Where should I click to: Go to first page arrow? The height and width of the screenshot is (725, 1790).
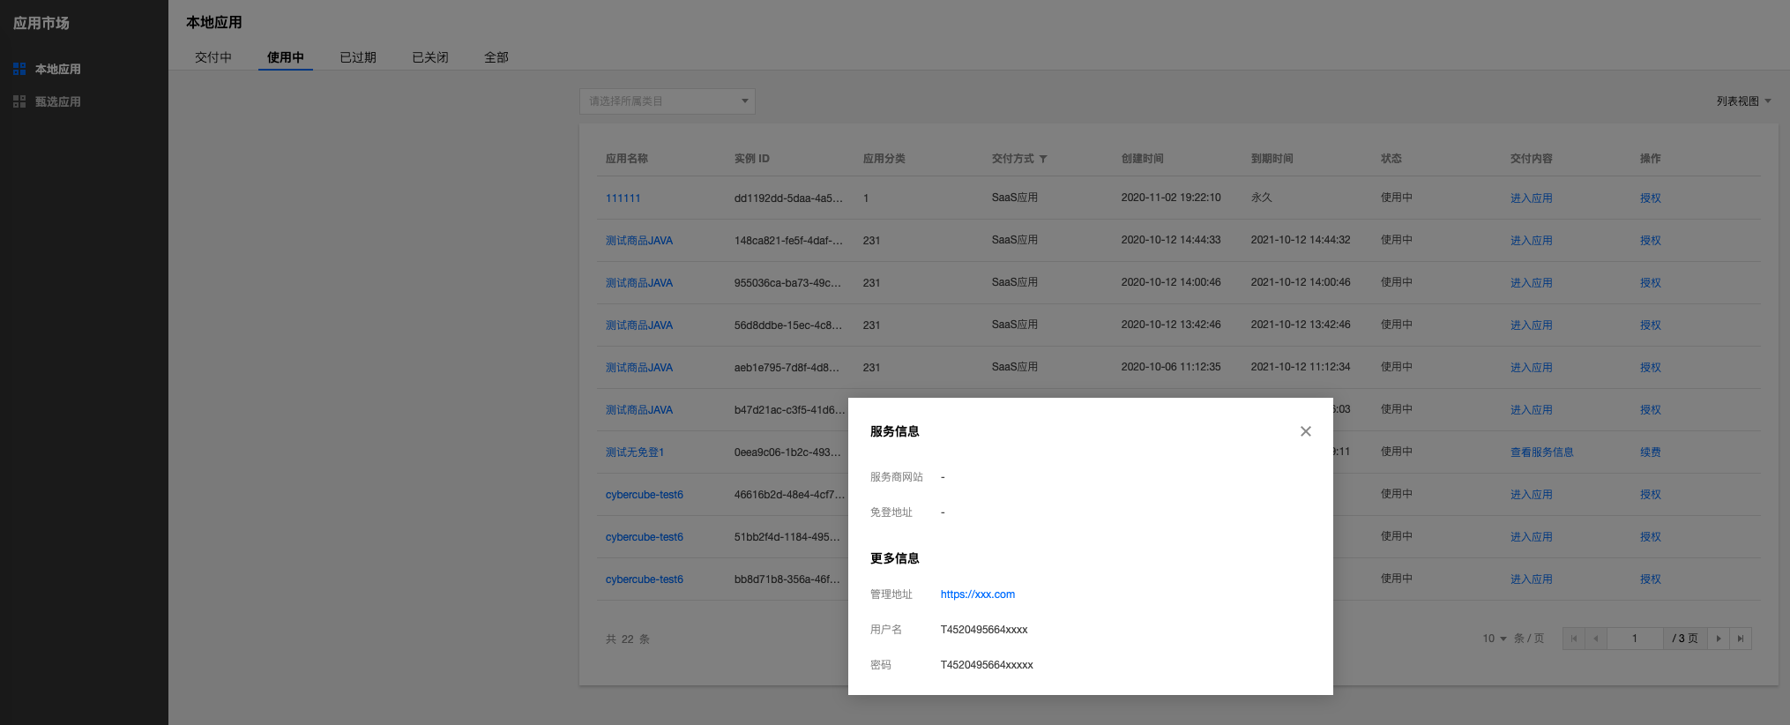click(1574, 639)
